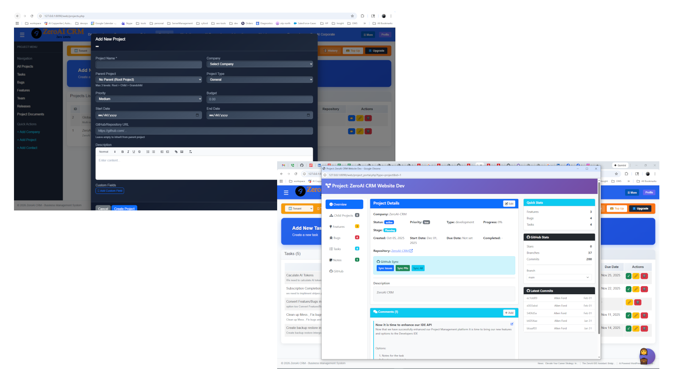Open the hamburger menu beside the ZeroAI CRM logo
This screenshot has width=678, height=381.
tap(22, 35)
